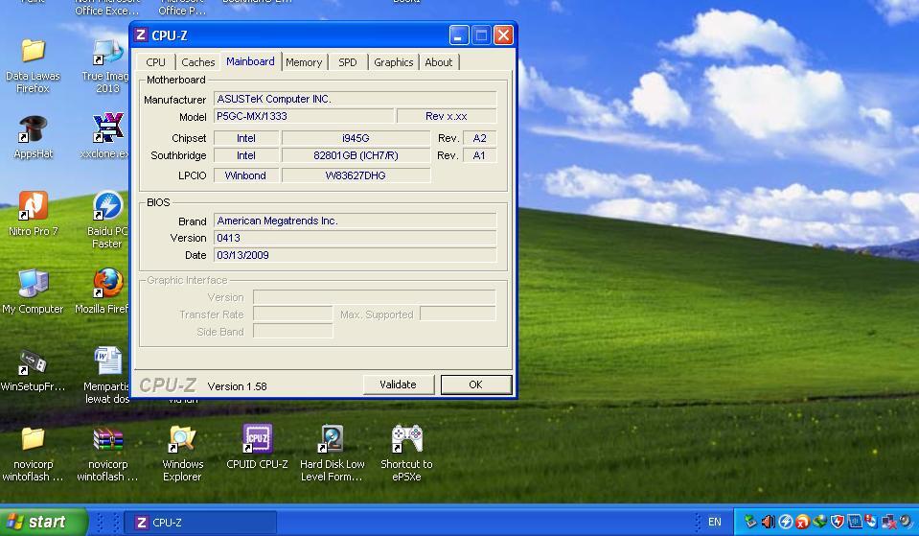This screenshot has height=536, width=919.
Task: Click the i945G chipset value
Action: (356, 138)
